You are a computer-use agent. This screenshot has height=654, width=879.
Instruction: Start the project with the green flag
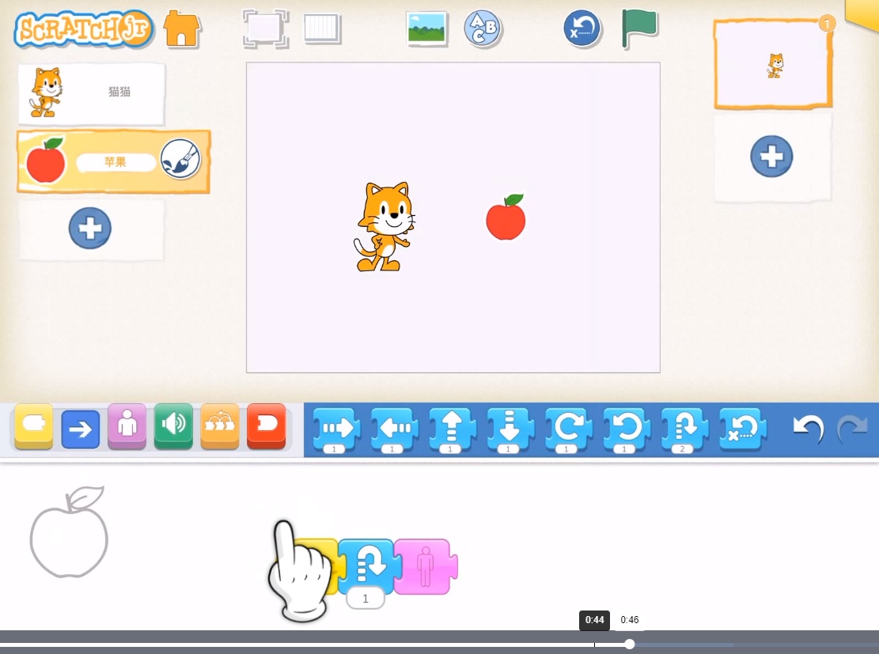coord(639,28)
